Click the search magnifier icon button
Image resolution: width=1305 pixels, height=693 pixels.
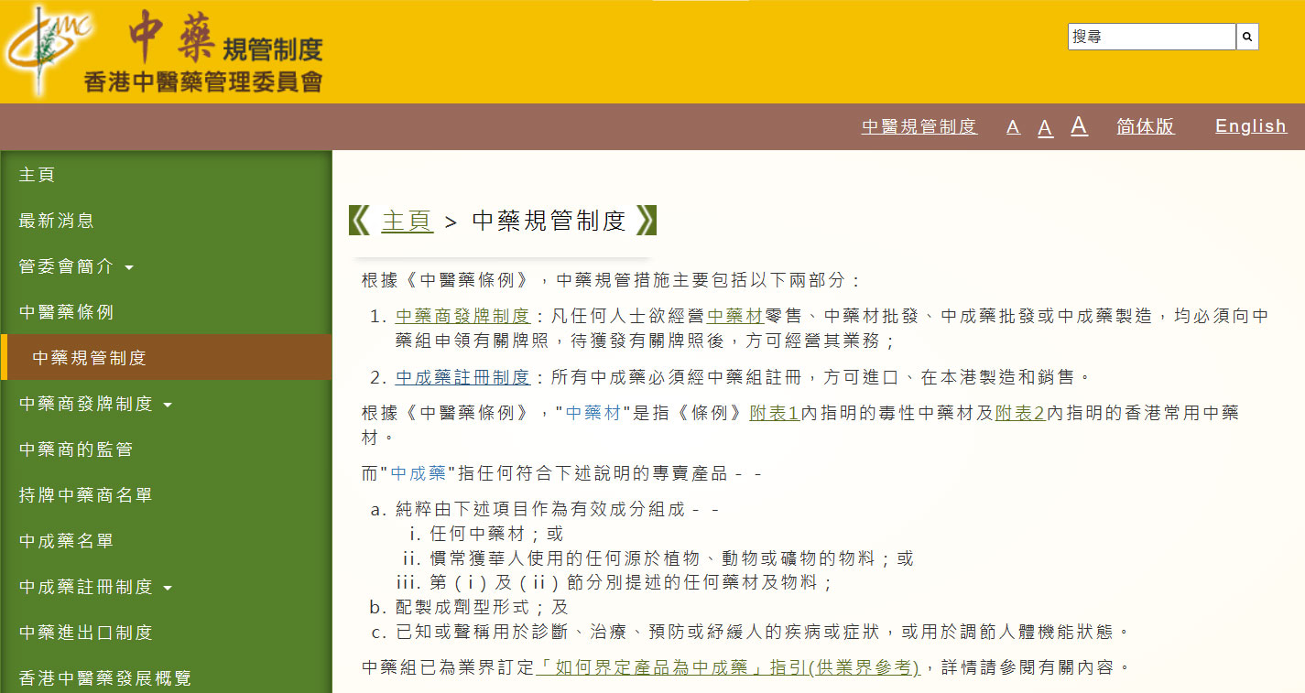[x=1247, y=37]
